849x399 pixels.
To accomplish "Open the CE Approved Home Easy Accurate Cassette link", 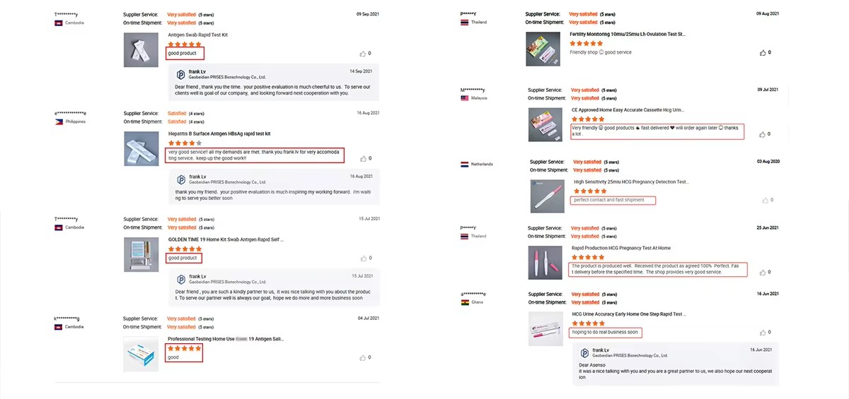I will pyautogui.click(x=628, y=110).
